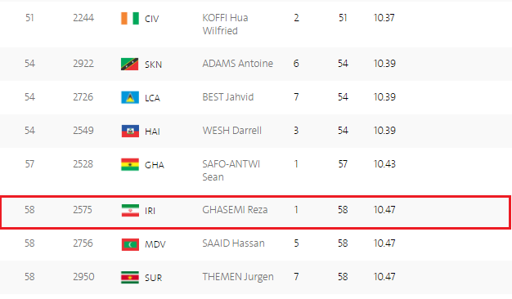Screen dimensions: 512x299
Task: Click the Haiti flag icon
Action: [x=130, y=131]
